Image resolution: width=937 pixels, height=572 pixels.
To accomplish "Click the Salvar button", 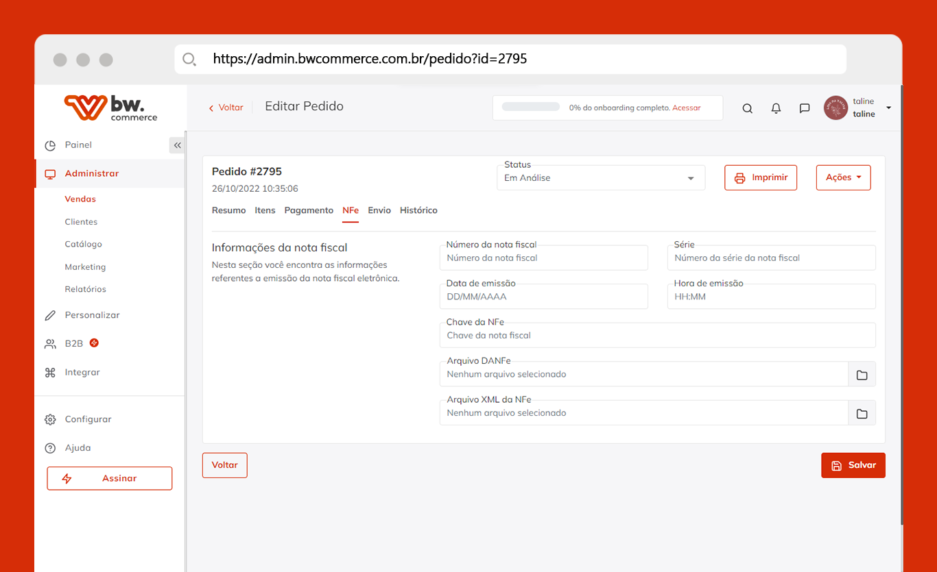I will (853, 465).
